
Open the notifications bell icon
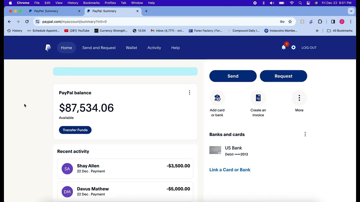[x=284, y=47]
